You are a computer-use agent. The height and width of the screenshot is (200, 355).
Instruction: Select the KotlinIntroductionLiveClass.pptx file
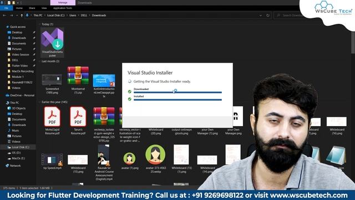(104, 81)
